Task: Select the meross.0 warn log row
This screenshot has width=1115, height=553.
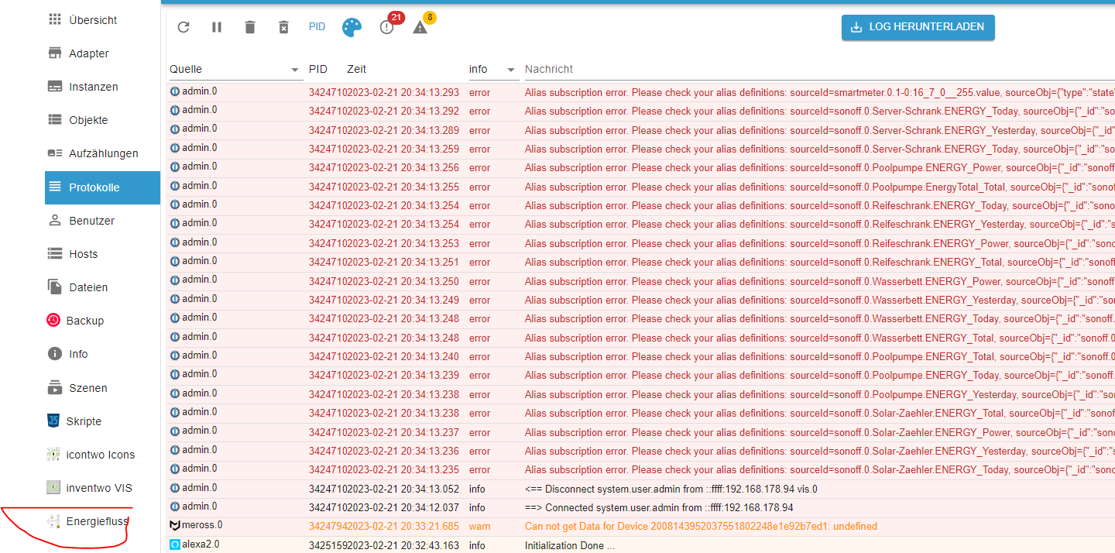Action: coord(642,527)
